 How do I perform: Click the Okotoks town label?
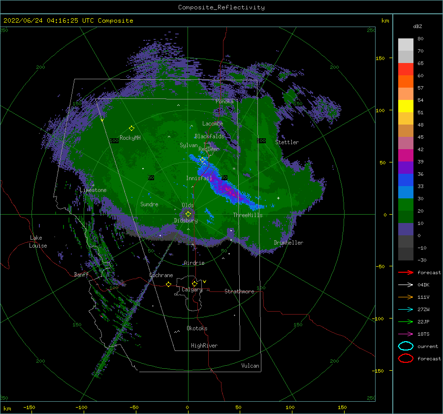(197, 328)
